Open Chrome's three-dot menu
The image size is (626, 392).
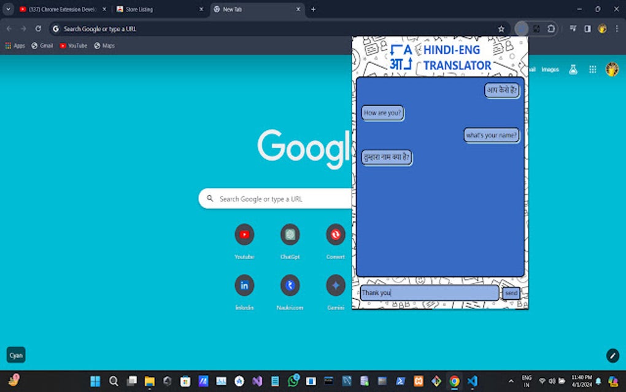pos(616,28)
